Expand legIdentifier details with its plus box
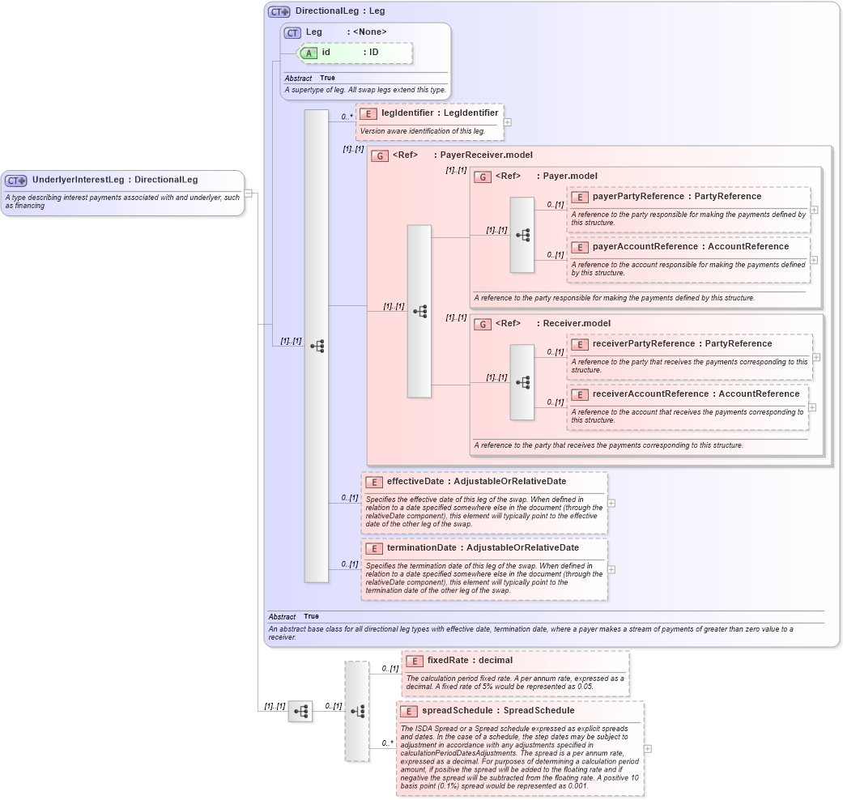The height and width of the screenshot is (800, 843). click(x=507, y=122)
